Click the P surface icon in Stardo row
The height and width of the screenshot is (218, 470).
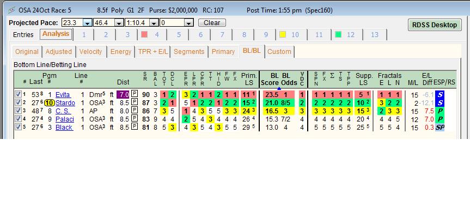[x=135, y=103]
